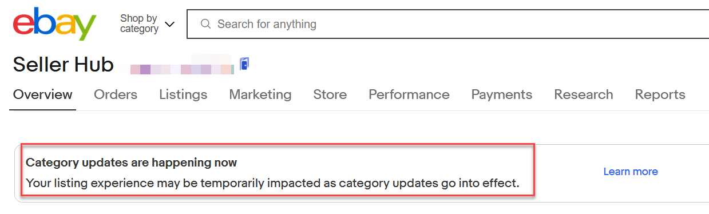
Task: Click the magnifying glass search icon
Action: coord(205,24)
